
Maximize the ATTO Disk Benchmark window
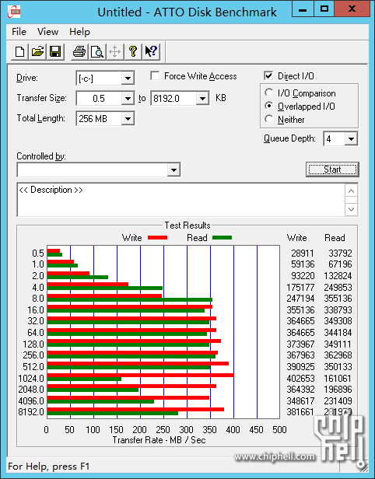pyautogui.click(x=324, y=9)
